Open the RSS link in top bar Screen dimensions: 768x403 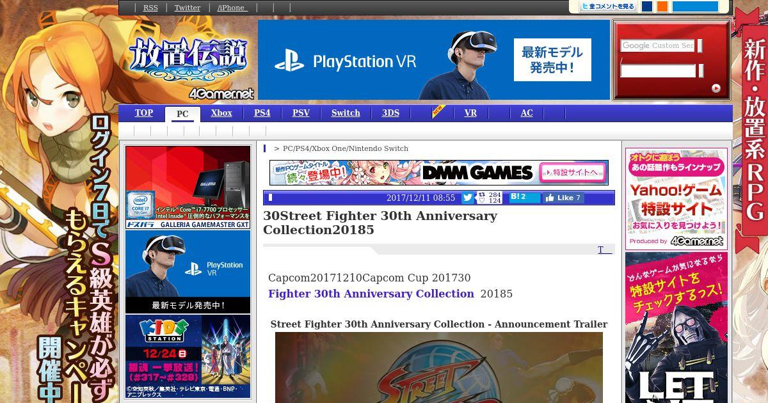(150, 8)
